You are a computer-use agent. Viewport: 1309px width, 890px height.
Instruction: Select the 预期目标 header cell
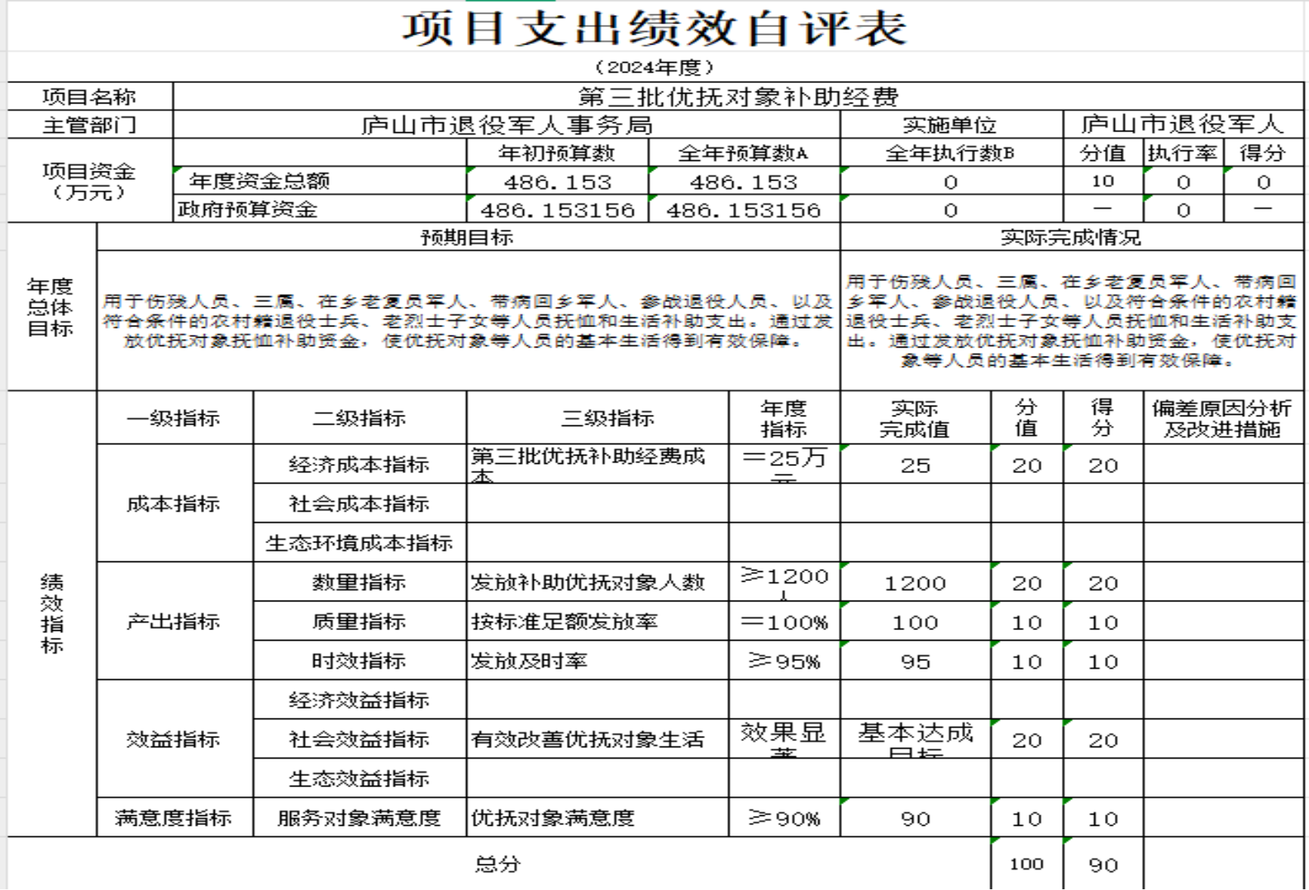[467, 237]
